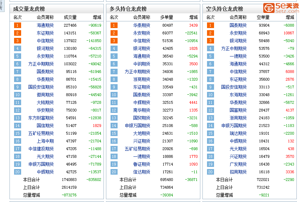
Task: Select the 国贸期货 member link
Action: pyautogui.click(x=142, y=118)
